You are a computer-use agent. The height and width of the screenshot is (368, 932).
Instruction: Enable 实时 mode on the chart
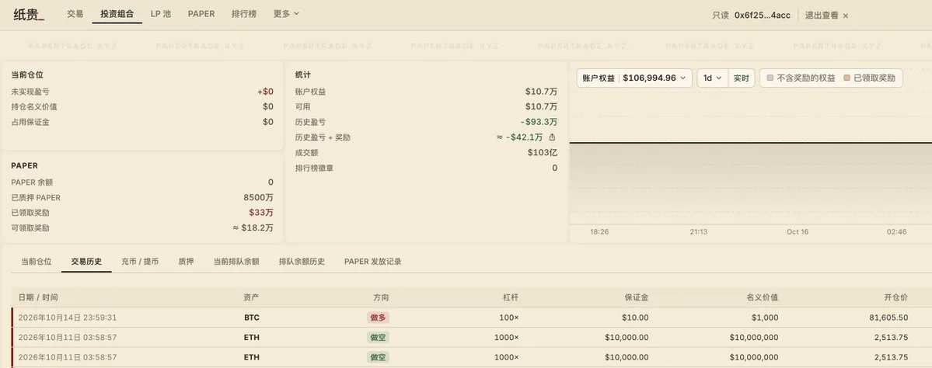pos(742,78)
